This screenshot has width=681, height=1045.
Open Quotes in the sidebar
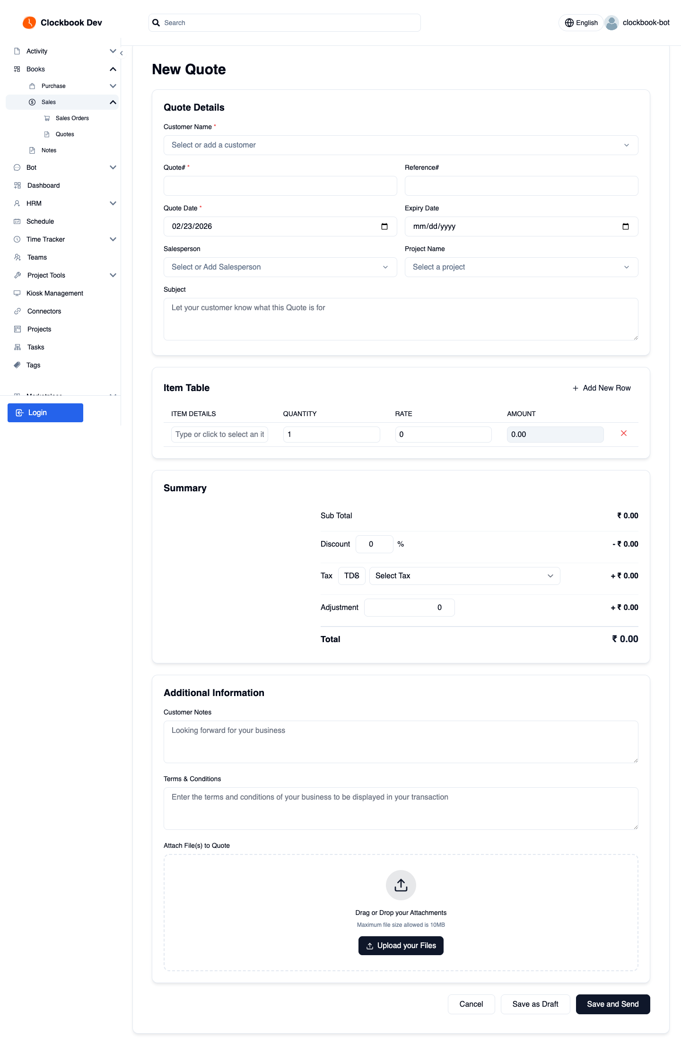[65, 134]
